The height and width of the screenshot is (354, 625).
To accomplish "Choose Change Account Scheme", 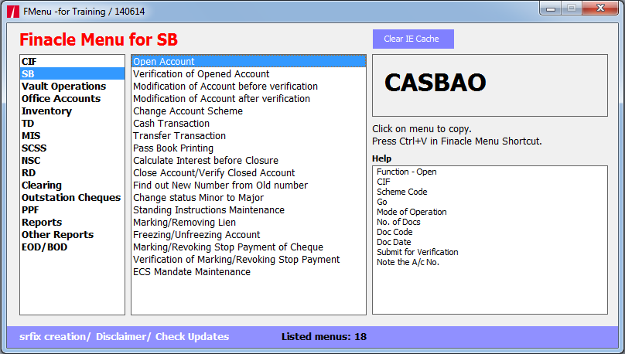I will [249, 111].
